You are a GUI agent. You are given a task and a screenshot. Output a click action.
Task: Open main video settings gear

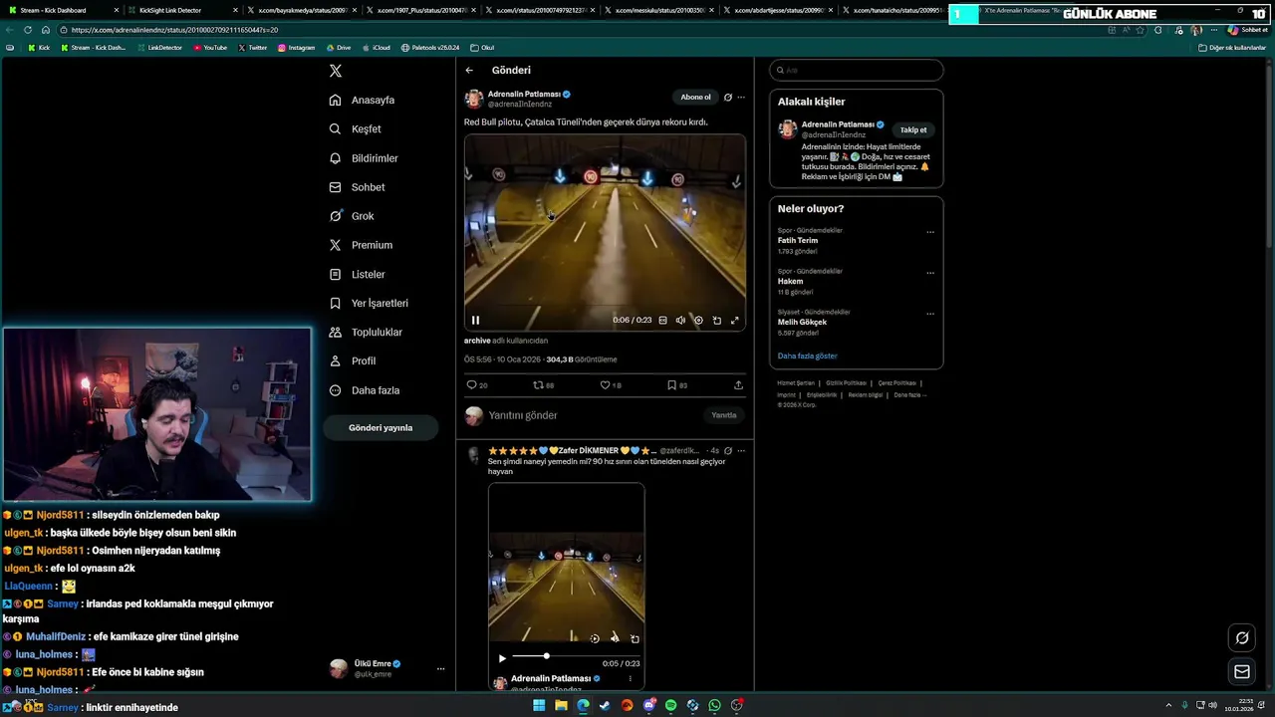(x=698, y=321)
